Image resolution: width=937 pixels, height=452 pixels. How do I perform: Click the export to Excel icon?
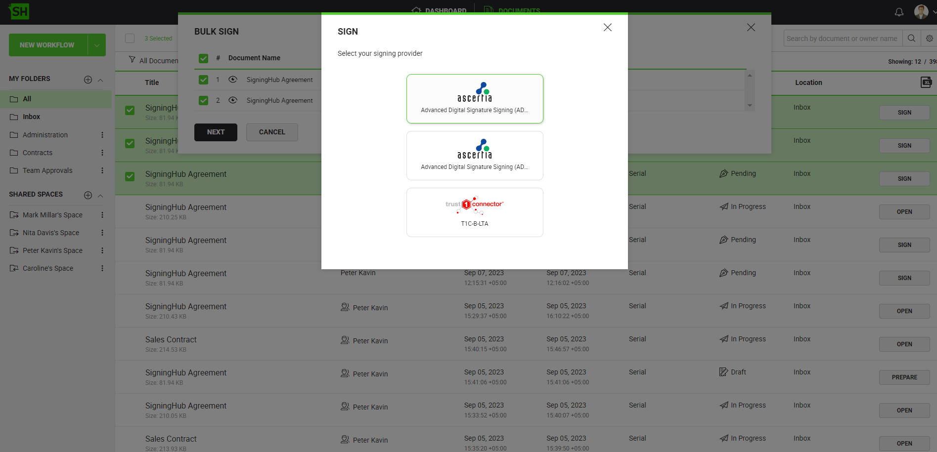coord(926,82)
